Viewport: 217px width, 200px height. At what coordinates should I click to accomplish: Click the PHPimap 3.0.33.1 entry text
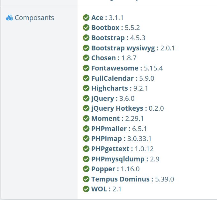[x=121, y=139]
